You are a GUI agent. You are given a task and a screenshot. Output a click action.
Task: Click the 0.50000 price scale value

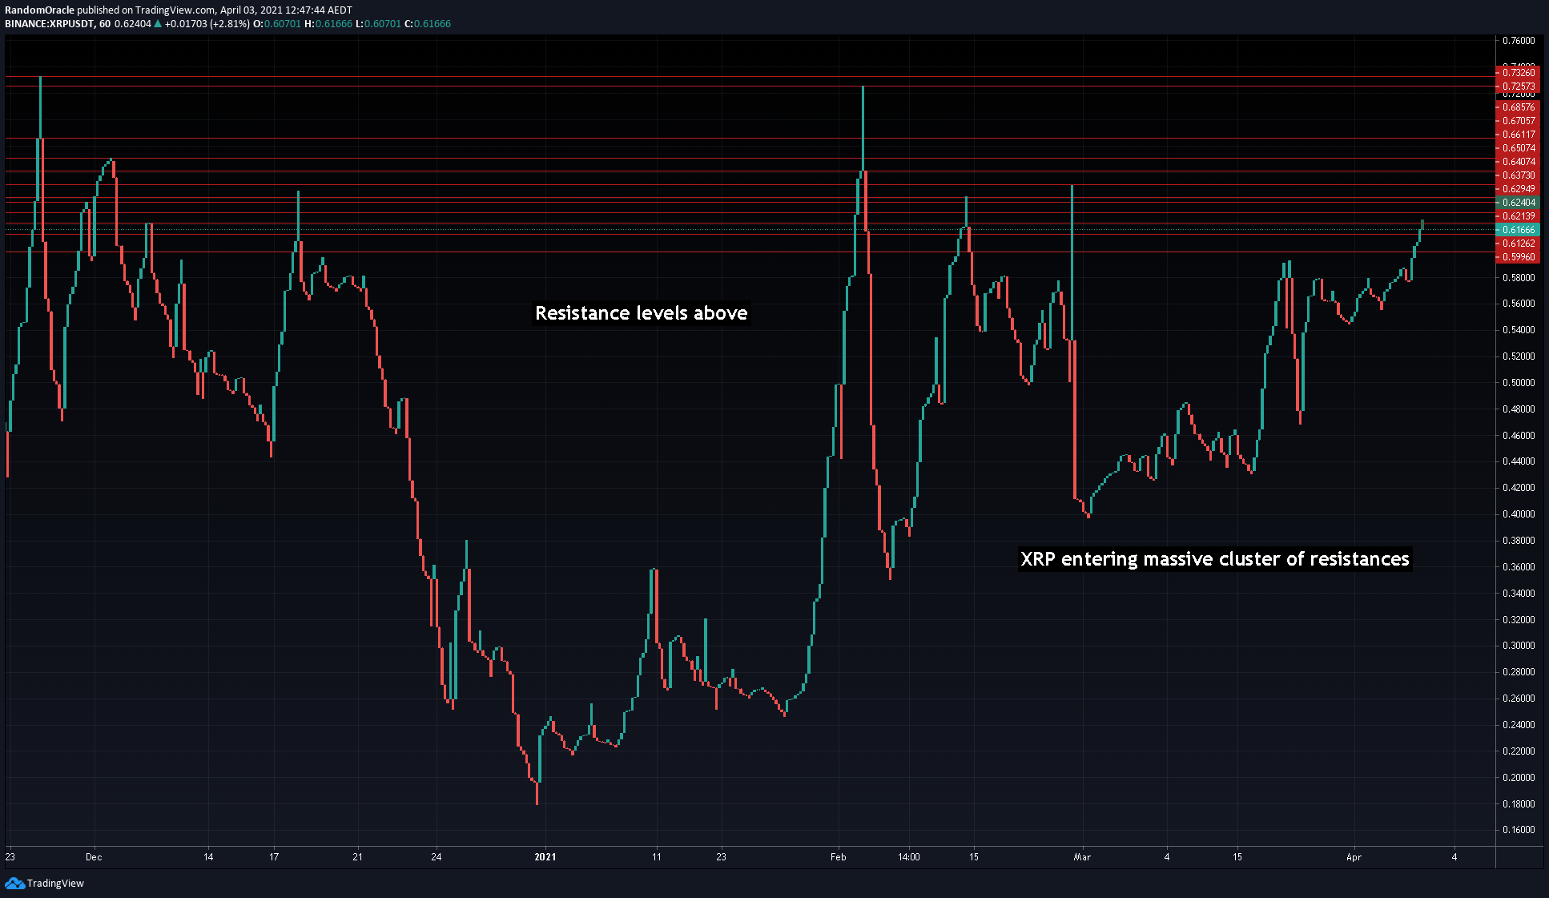pos(1519,383)
